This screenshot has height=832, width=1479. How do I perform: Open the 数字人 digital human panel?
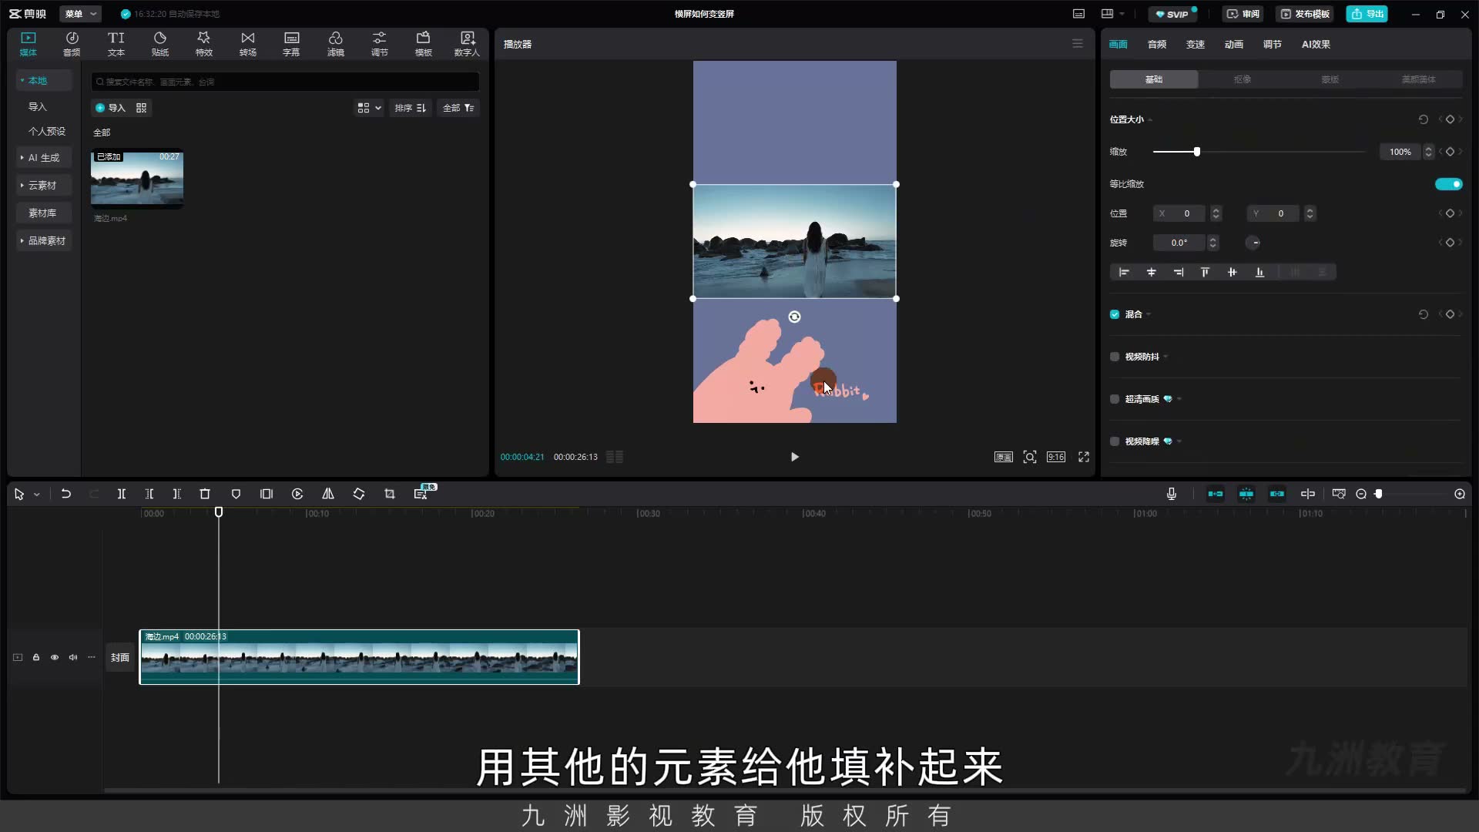[467, 44]
